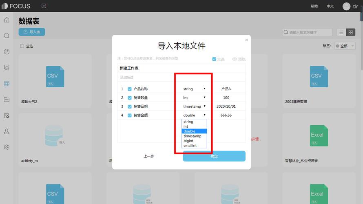363x204 pixels.
Task: Open system settings gear sidebar icon
Action: 7,147
